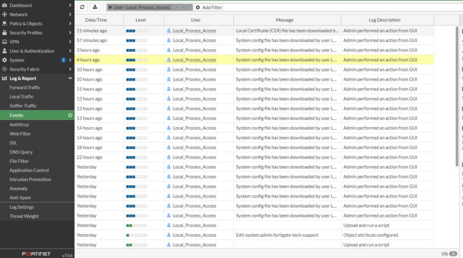Screen dimensions: 463x258
Task: Toggle OR/NOT on the User filter
Action: pos(182,7)
